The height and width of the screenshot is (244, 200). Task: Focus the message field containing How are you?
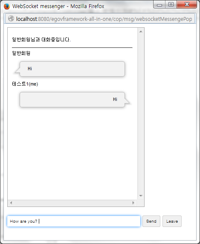(x=74, y=221)
